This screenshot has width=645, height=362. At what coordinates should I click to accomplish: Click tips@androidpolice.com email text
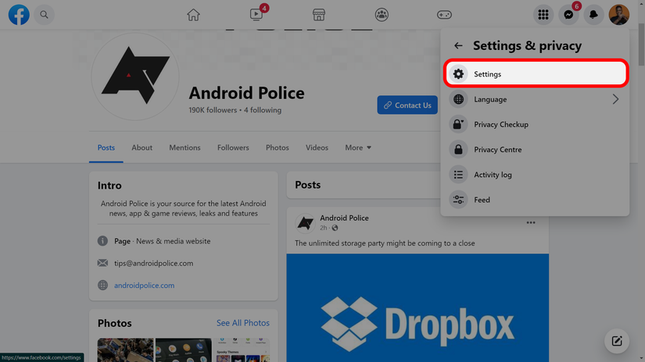pos(153,263)
